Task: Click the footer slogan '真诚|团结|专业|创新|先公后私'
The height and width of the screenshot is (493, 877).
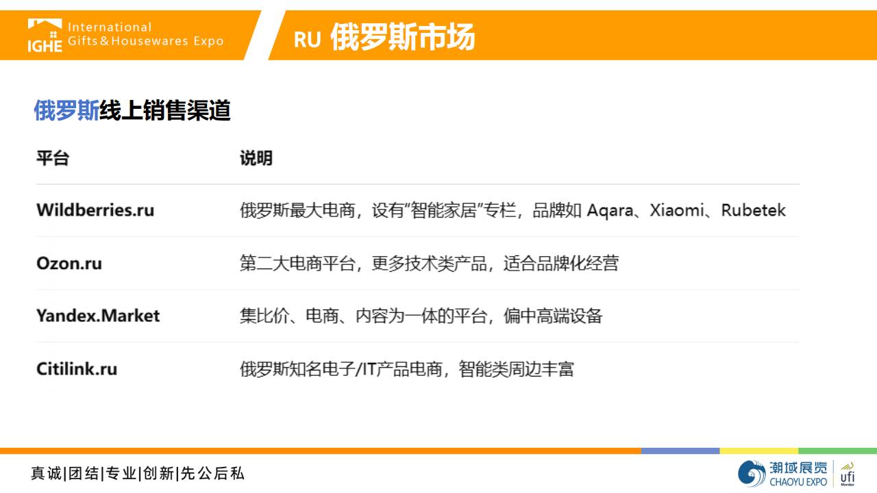Action: pos(137,473)
